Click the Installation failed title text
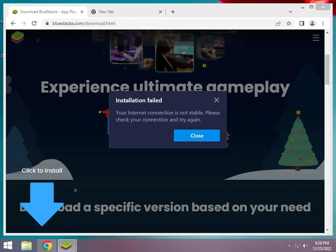This screenshot has width=336, height=252. coord(139,100)
